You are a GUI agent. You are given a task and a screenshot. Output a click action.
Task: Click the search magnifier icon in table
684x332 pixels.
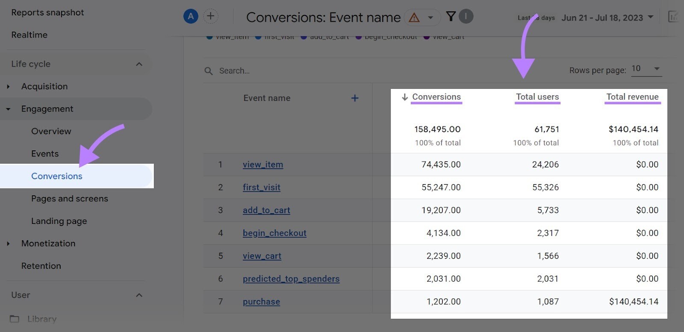pyautogui.click(x=209, y=71)
